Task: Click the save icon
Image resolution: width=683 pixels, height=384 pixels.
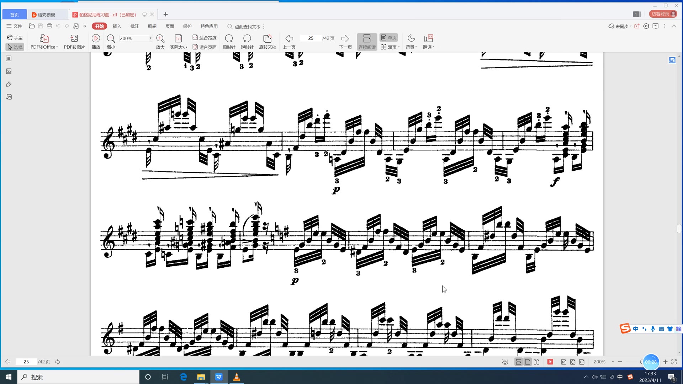Action: [x=41, y=26]
